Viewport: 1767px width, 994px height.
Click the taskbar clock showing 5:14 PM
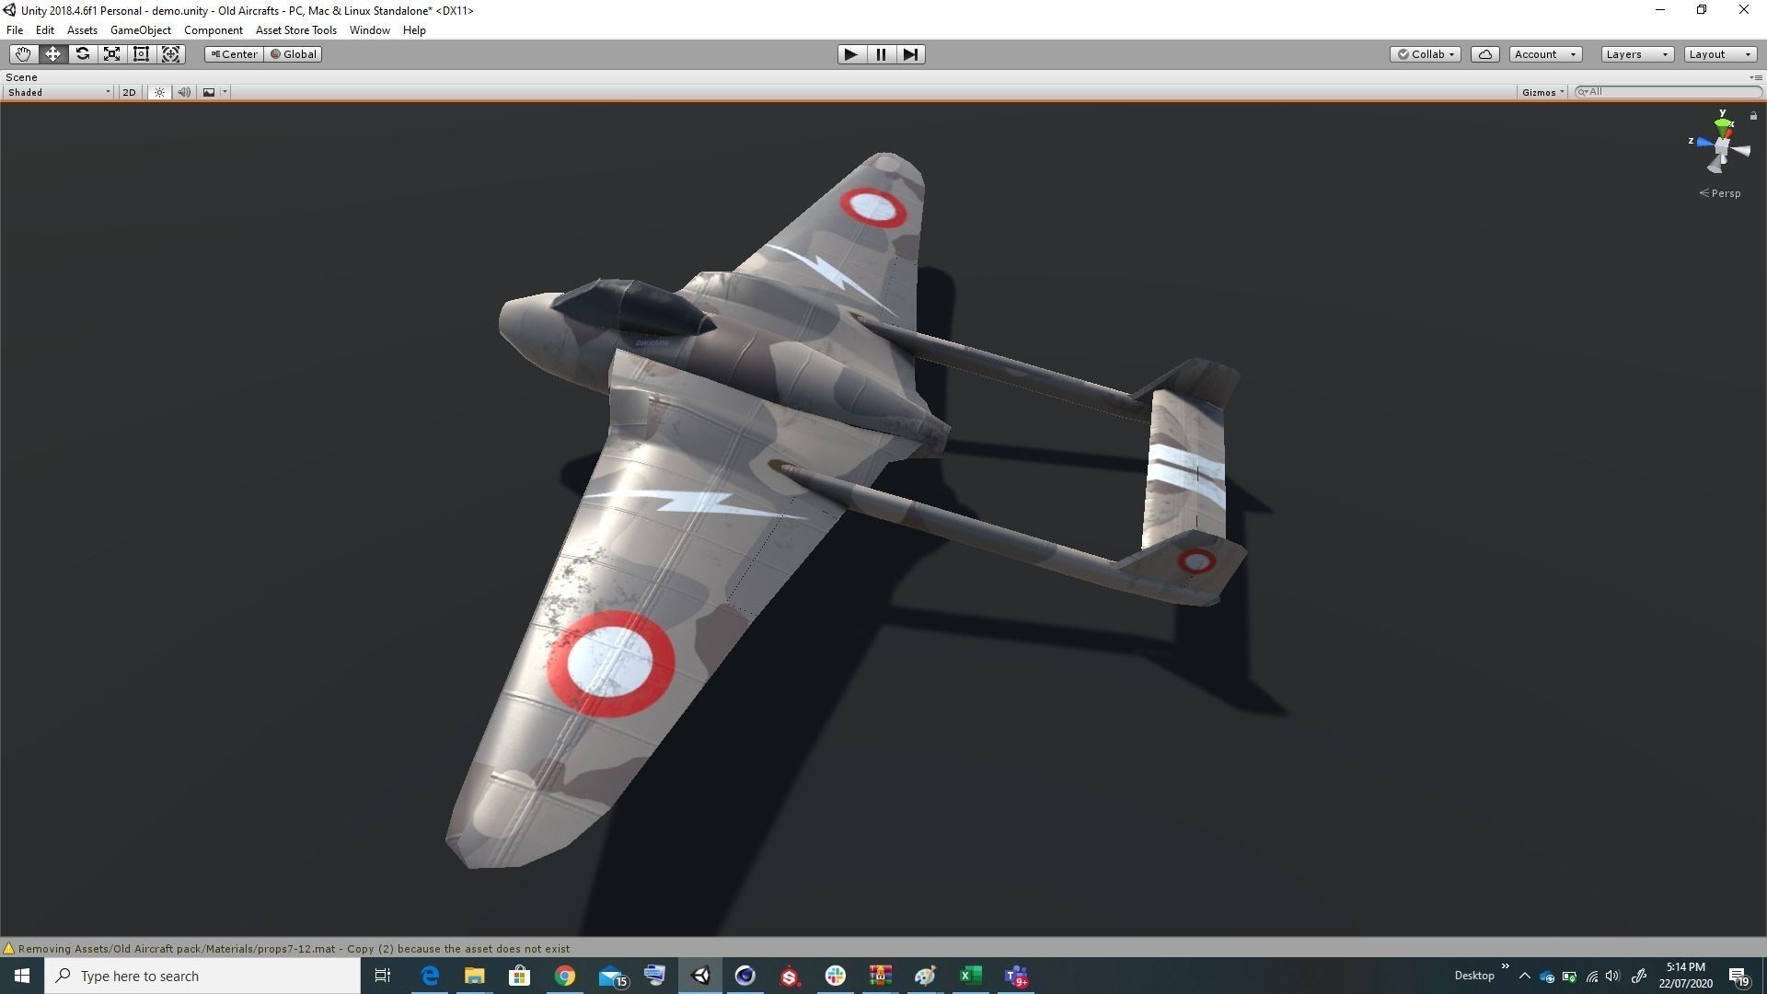[1686, 976]
